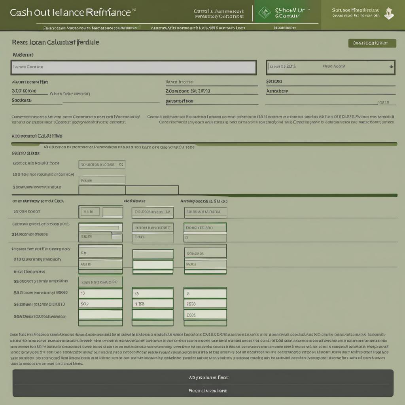Viewport: 405px width, 405px height.
Task: Click the wide empty double box above green divider
Action: tap(129, 190)
